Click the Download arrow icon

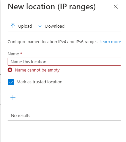click(x=40, y=26)
